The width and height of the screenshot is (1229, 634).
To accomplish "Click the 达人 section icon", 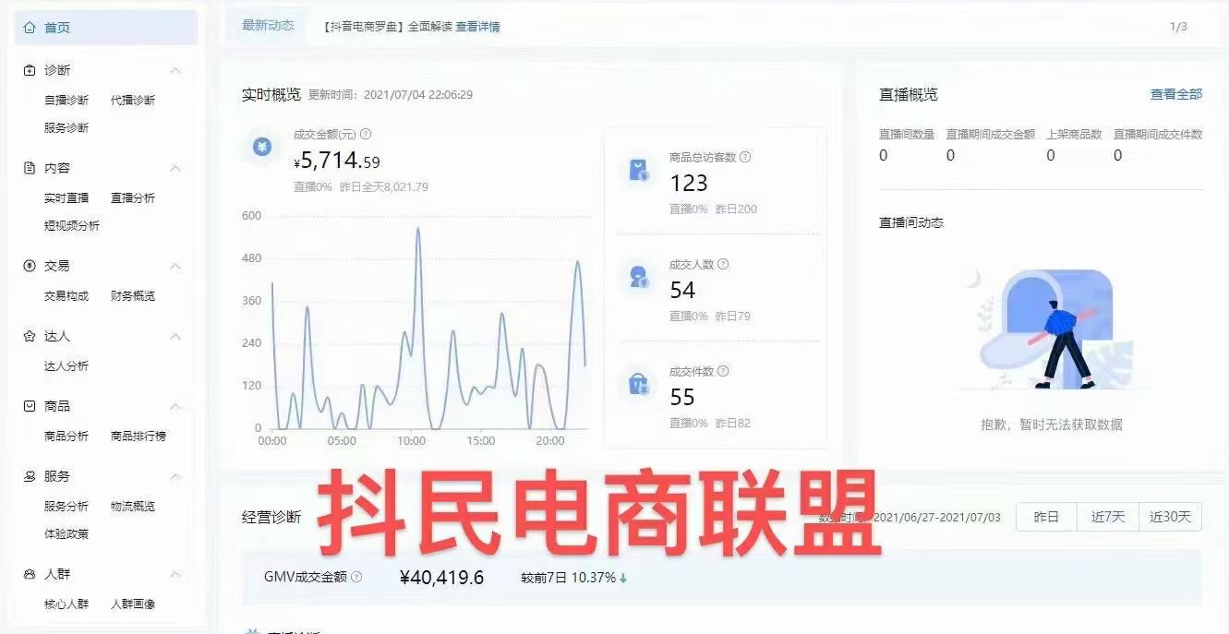I will pyautogui.click(x=30, y=337).
